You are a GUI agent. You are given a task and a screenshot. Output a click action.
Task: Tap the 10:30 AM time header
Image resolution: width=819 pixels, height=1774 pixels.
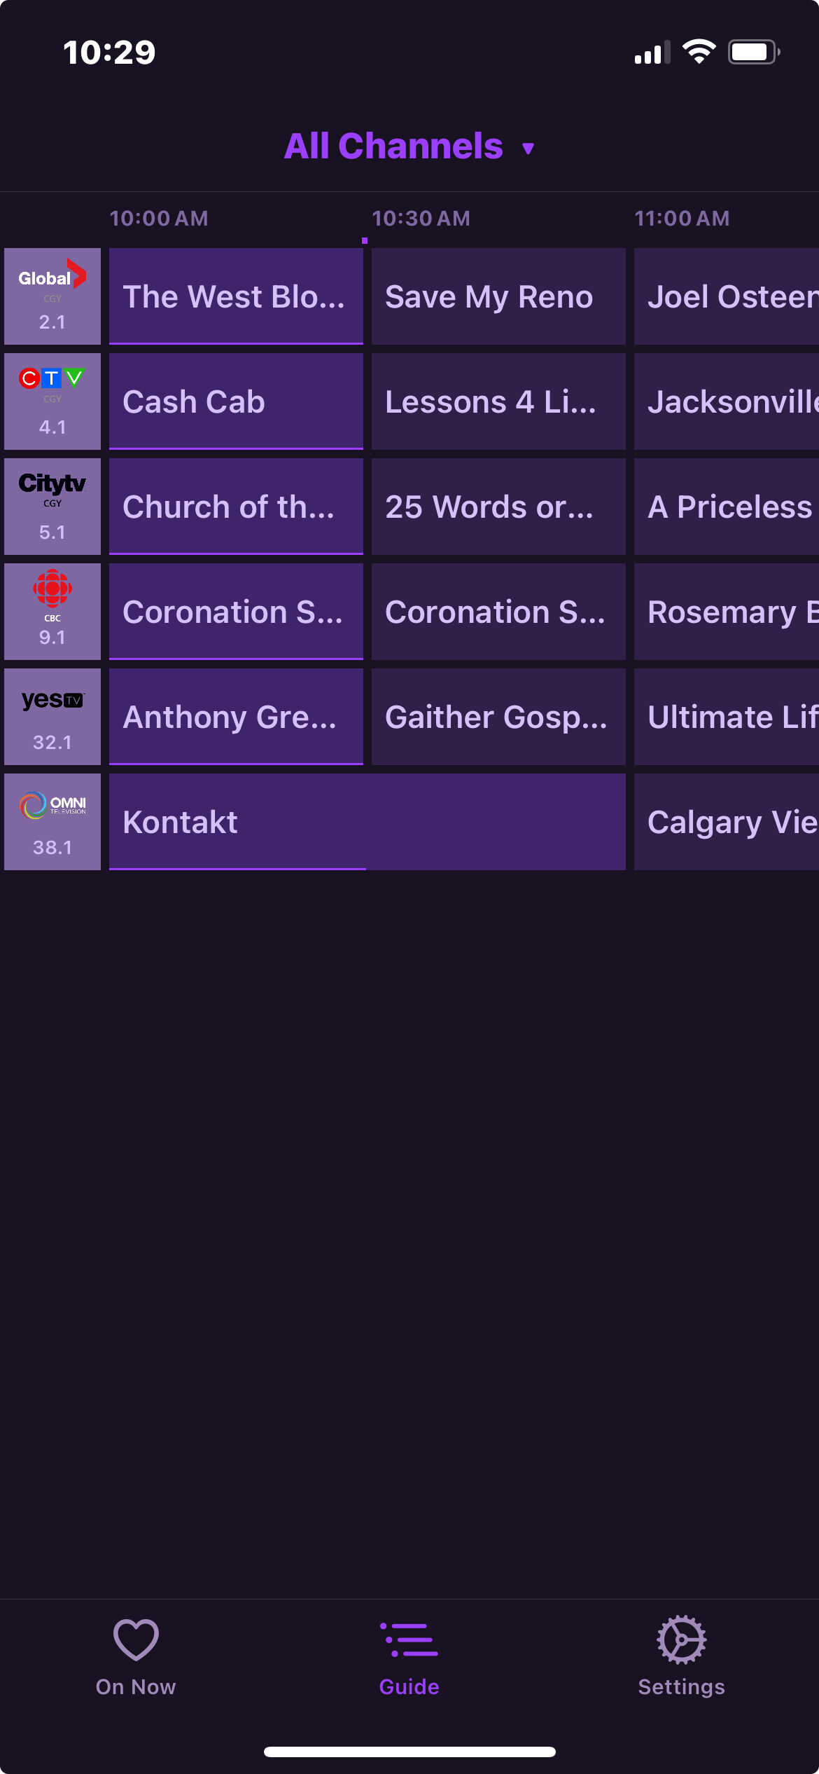[x=421, y=219]
